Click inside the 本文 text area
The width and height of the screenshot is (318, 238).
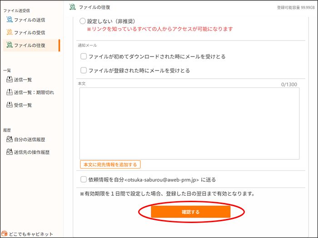(x=189, y=124)
